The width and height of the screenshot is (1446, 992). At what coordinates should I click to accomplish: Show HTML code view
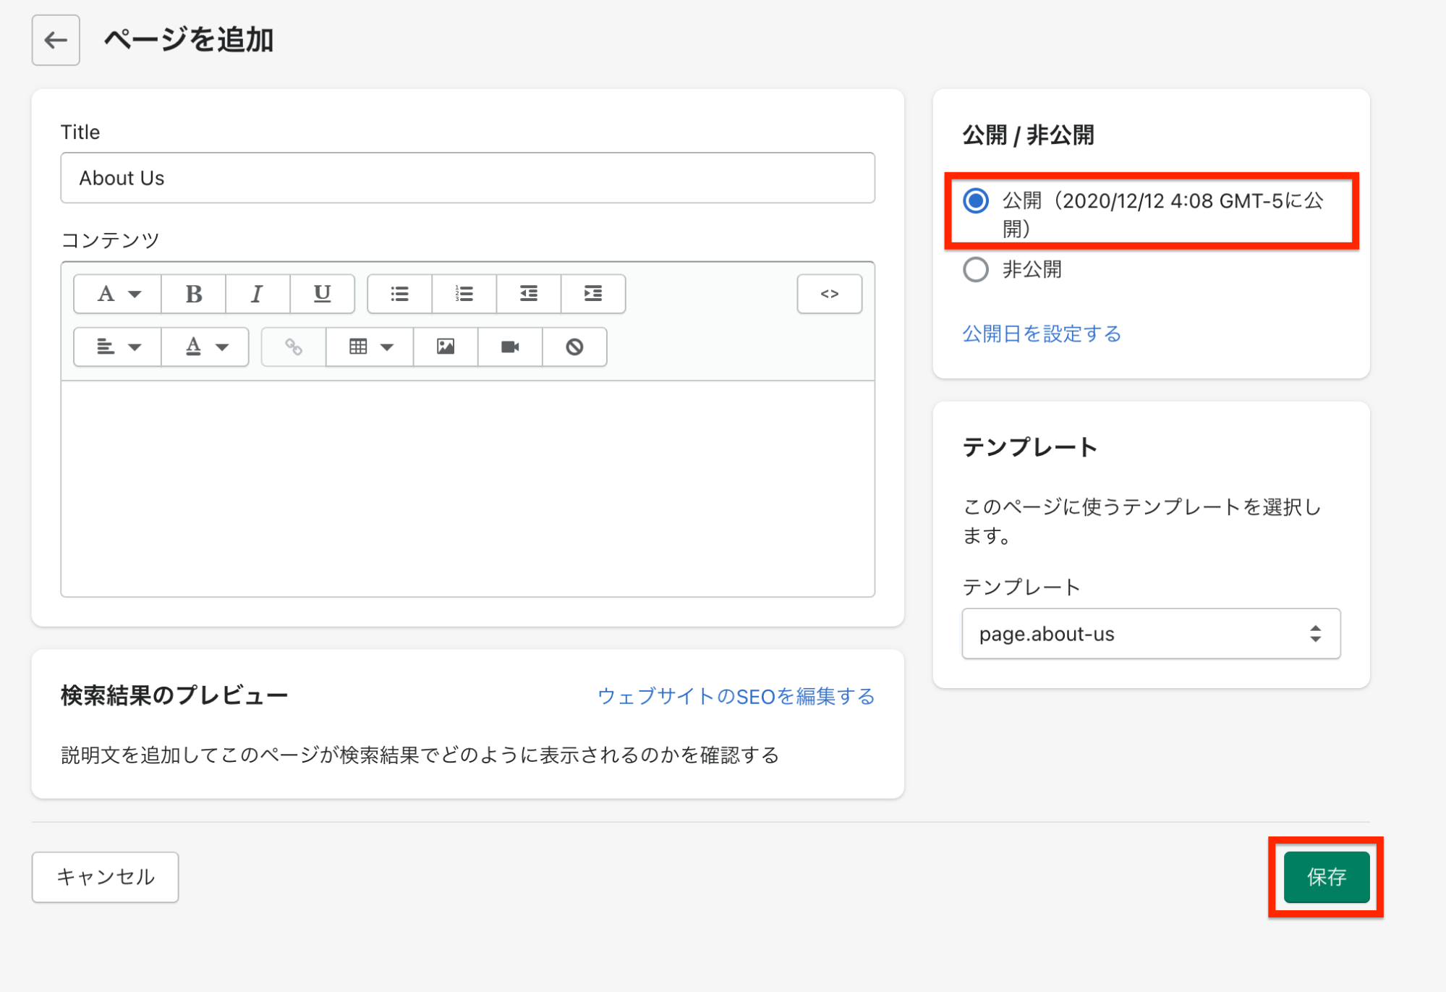[829, 294]
